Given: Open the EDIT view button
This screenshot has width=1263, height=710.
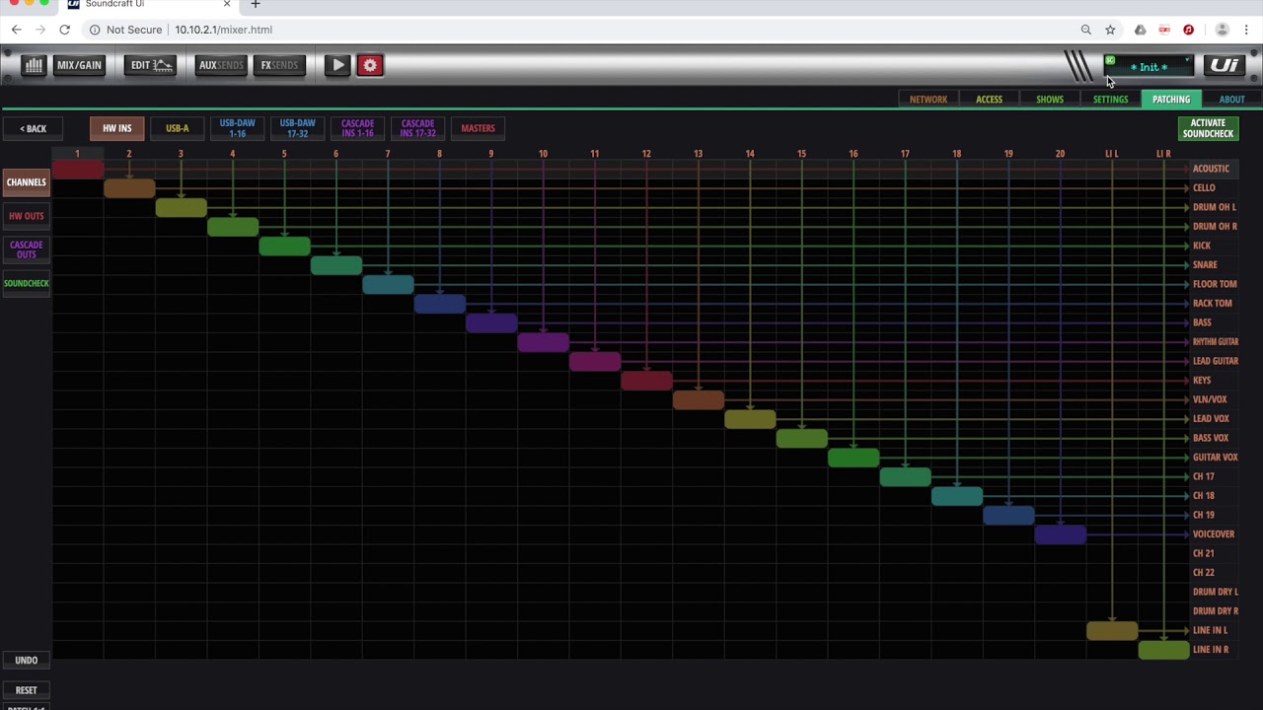Looking at the screenshot, I should coord(152,65).
